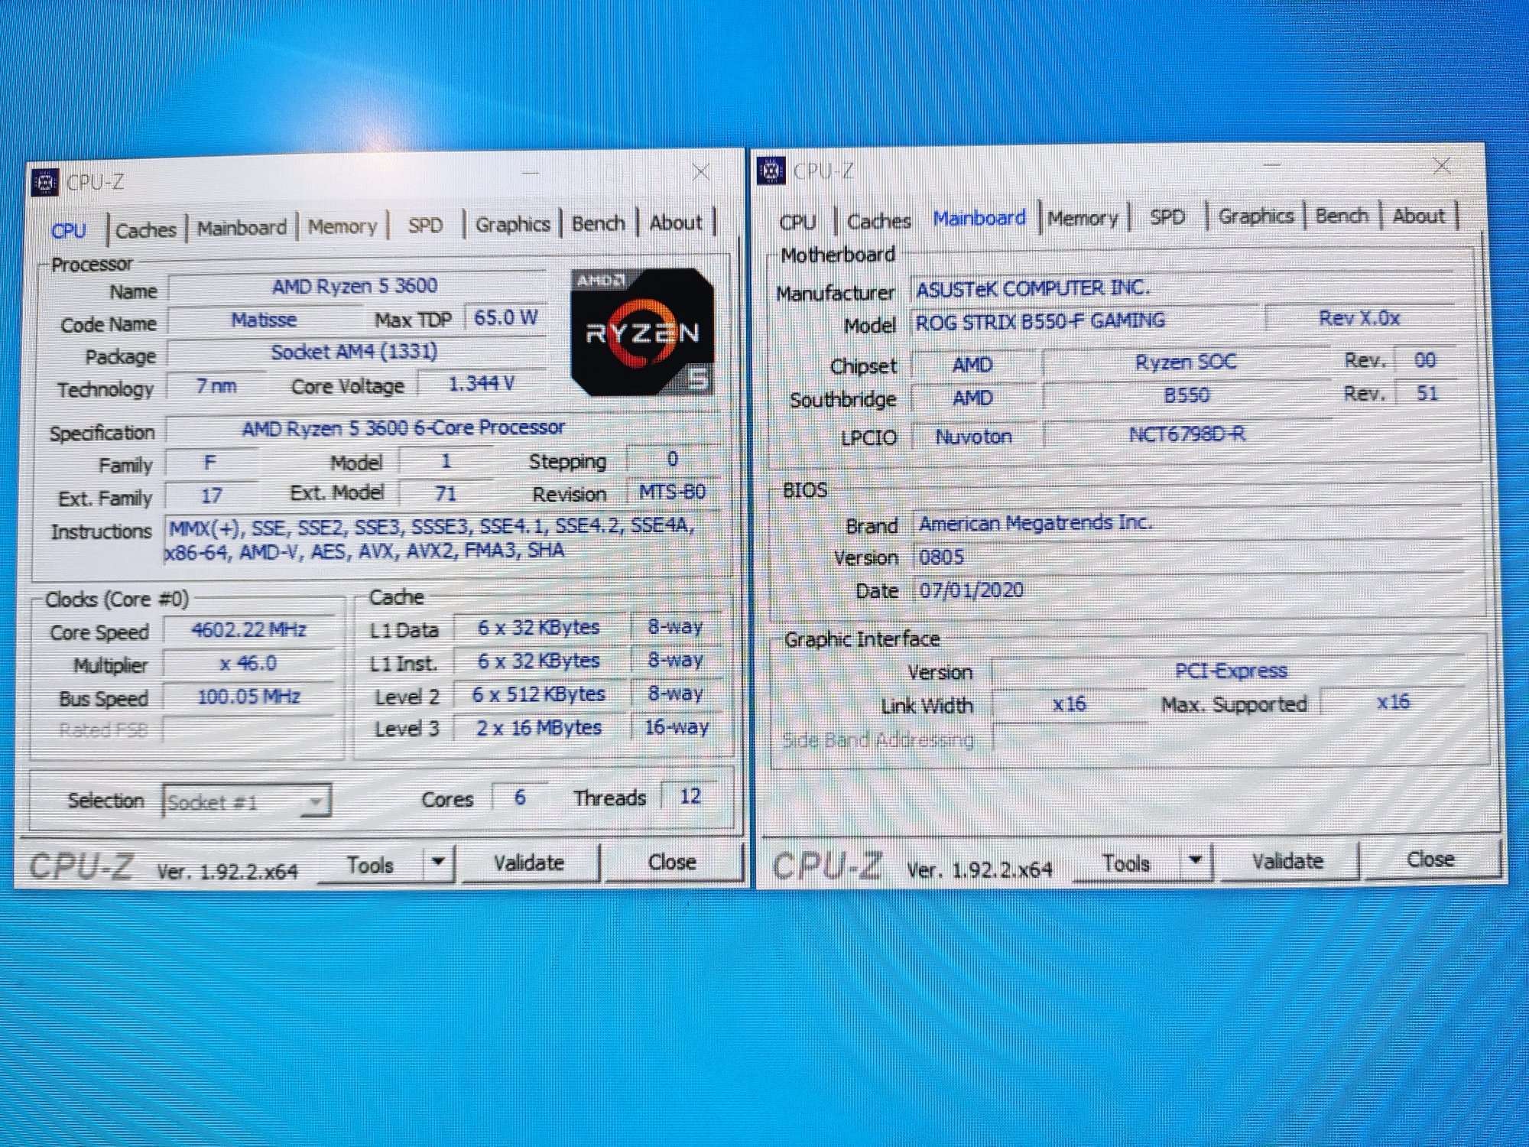This screenshot has height=1147, width=1529.
Task: Open the Memory tab in right window
Action: click(1082, 219)
